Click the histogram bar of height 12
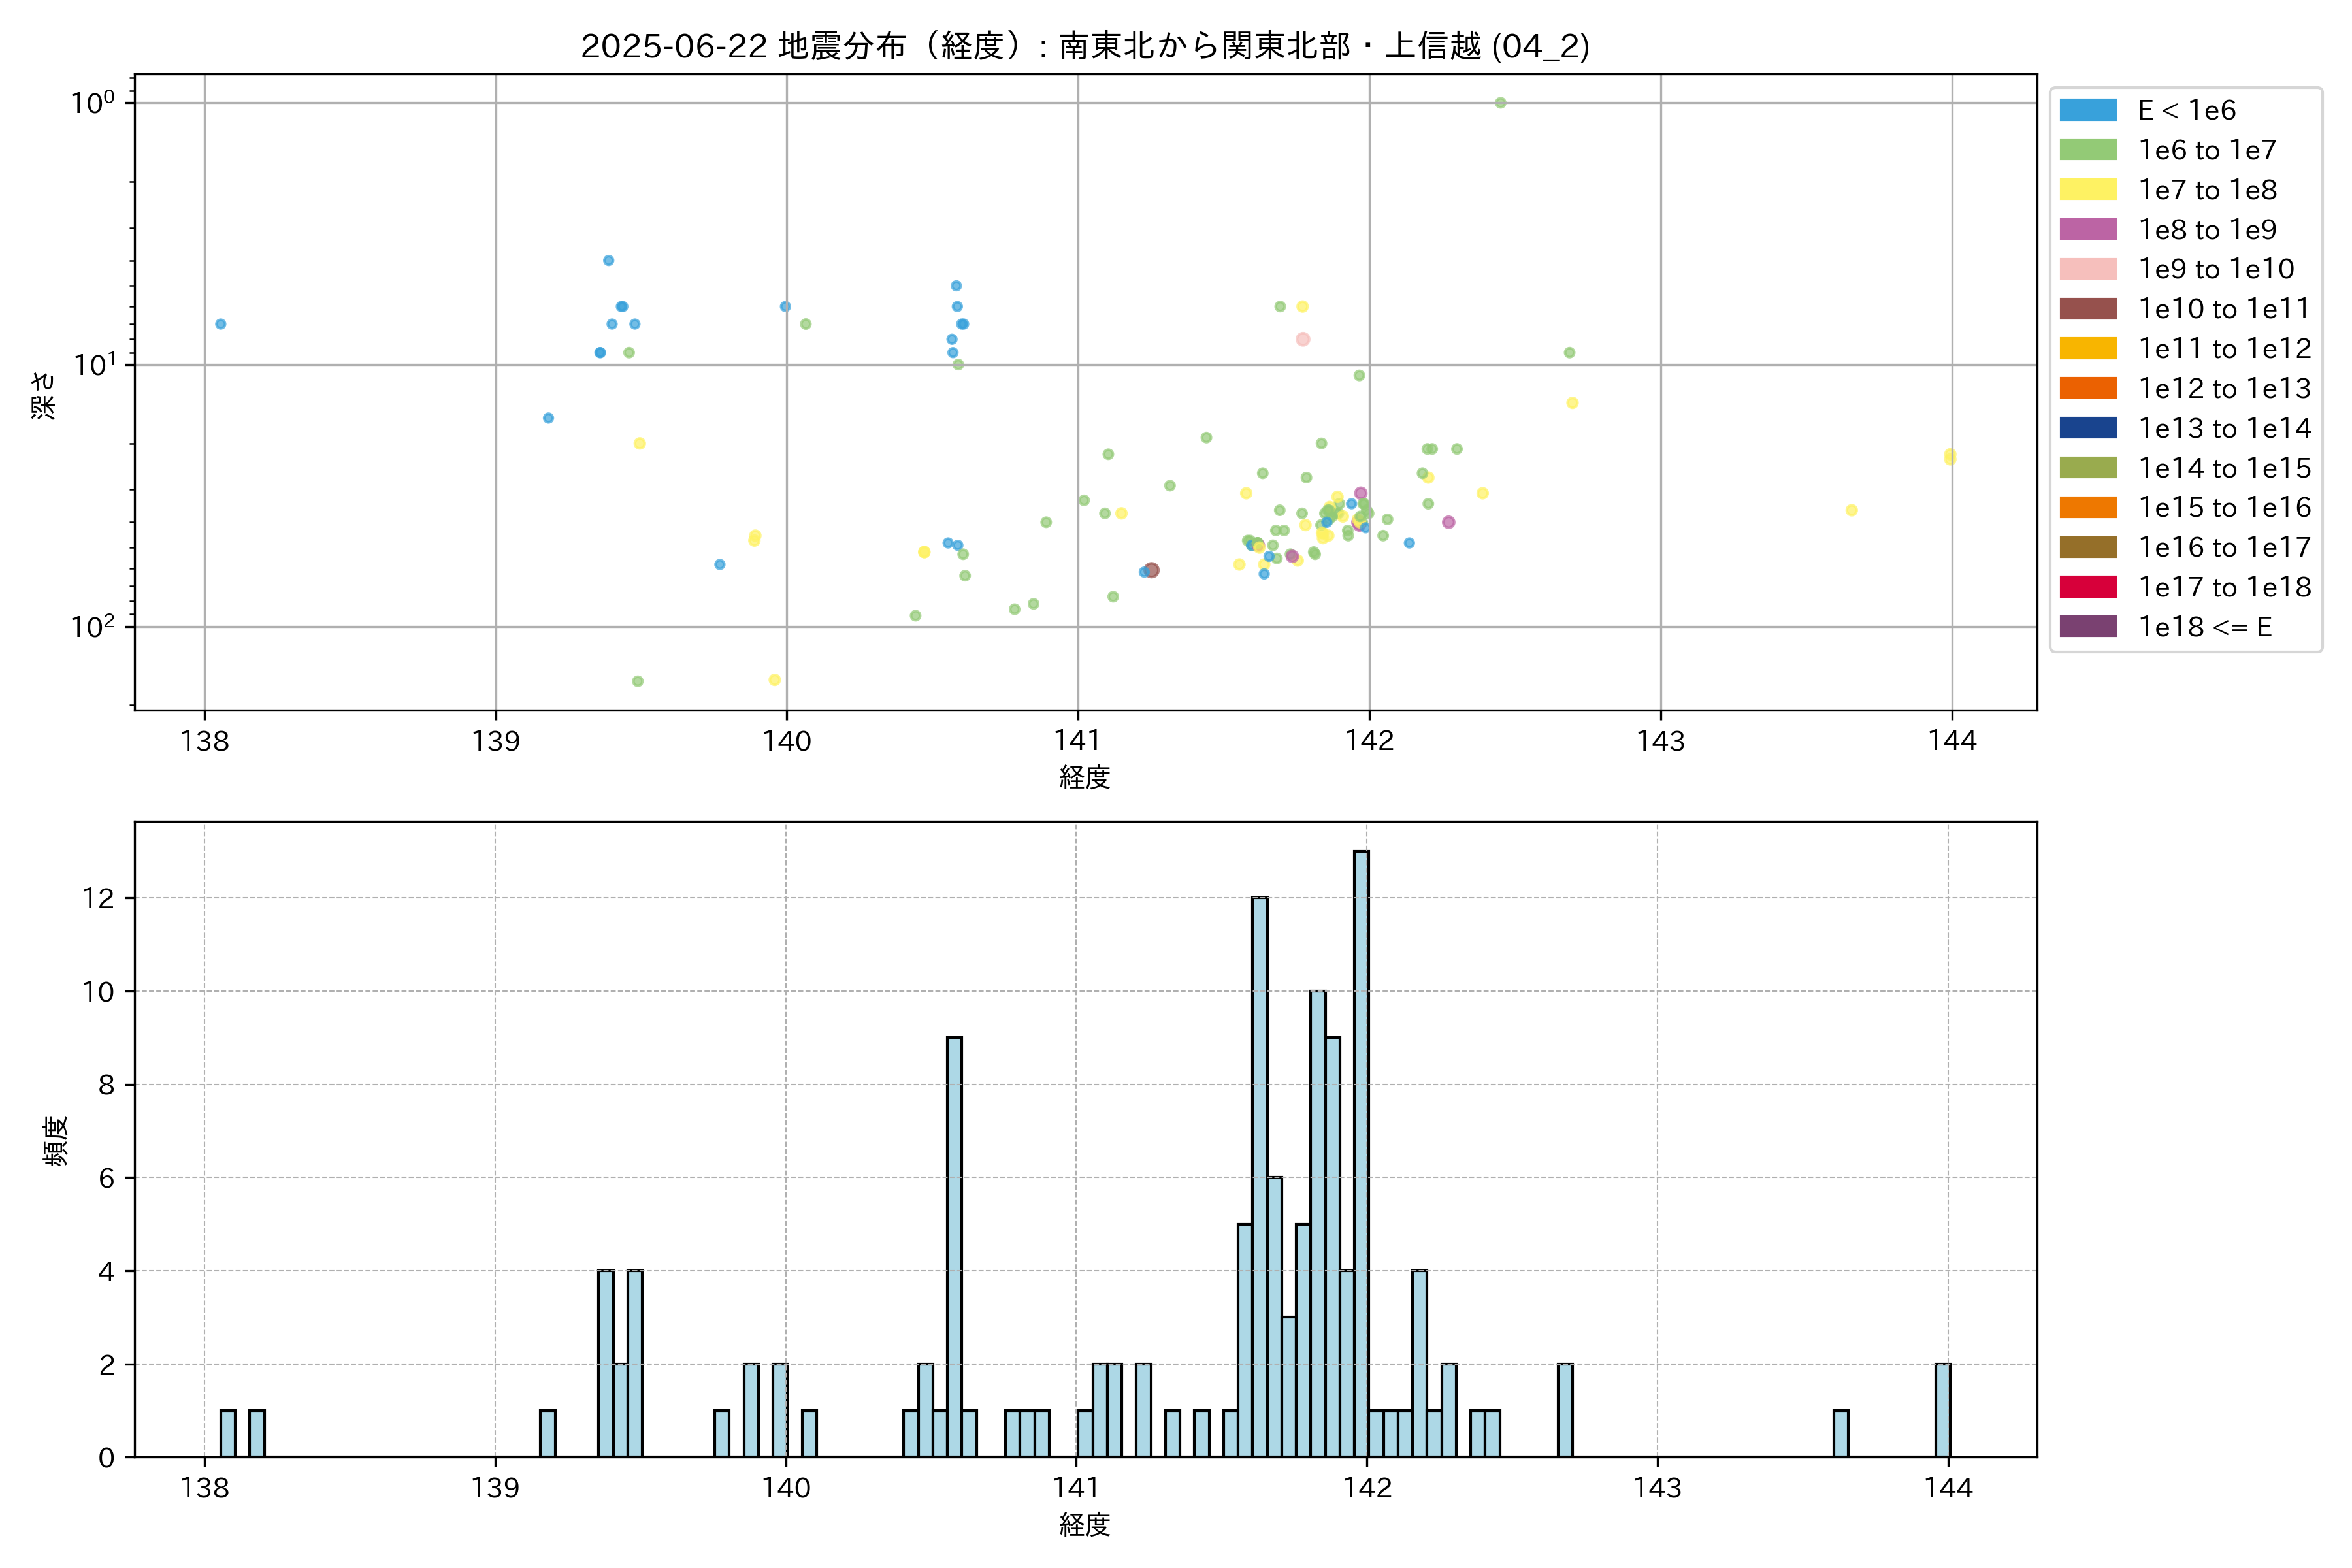Screen dimensions: 2352x1568 tap(1260, 1176)
